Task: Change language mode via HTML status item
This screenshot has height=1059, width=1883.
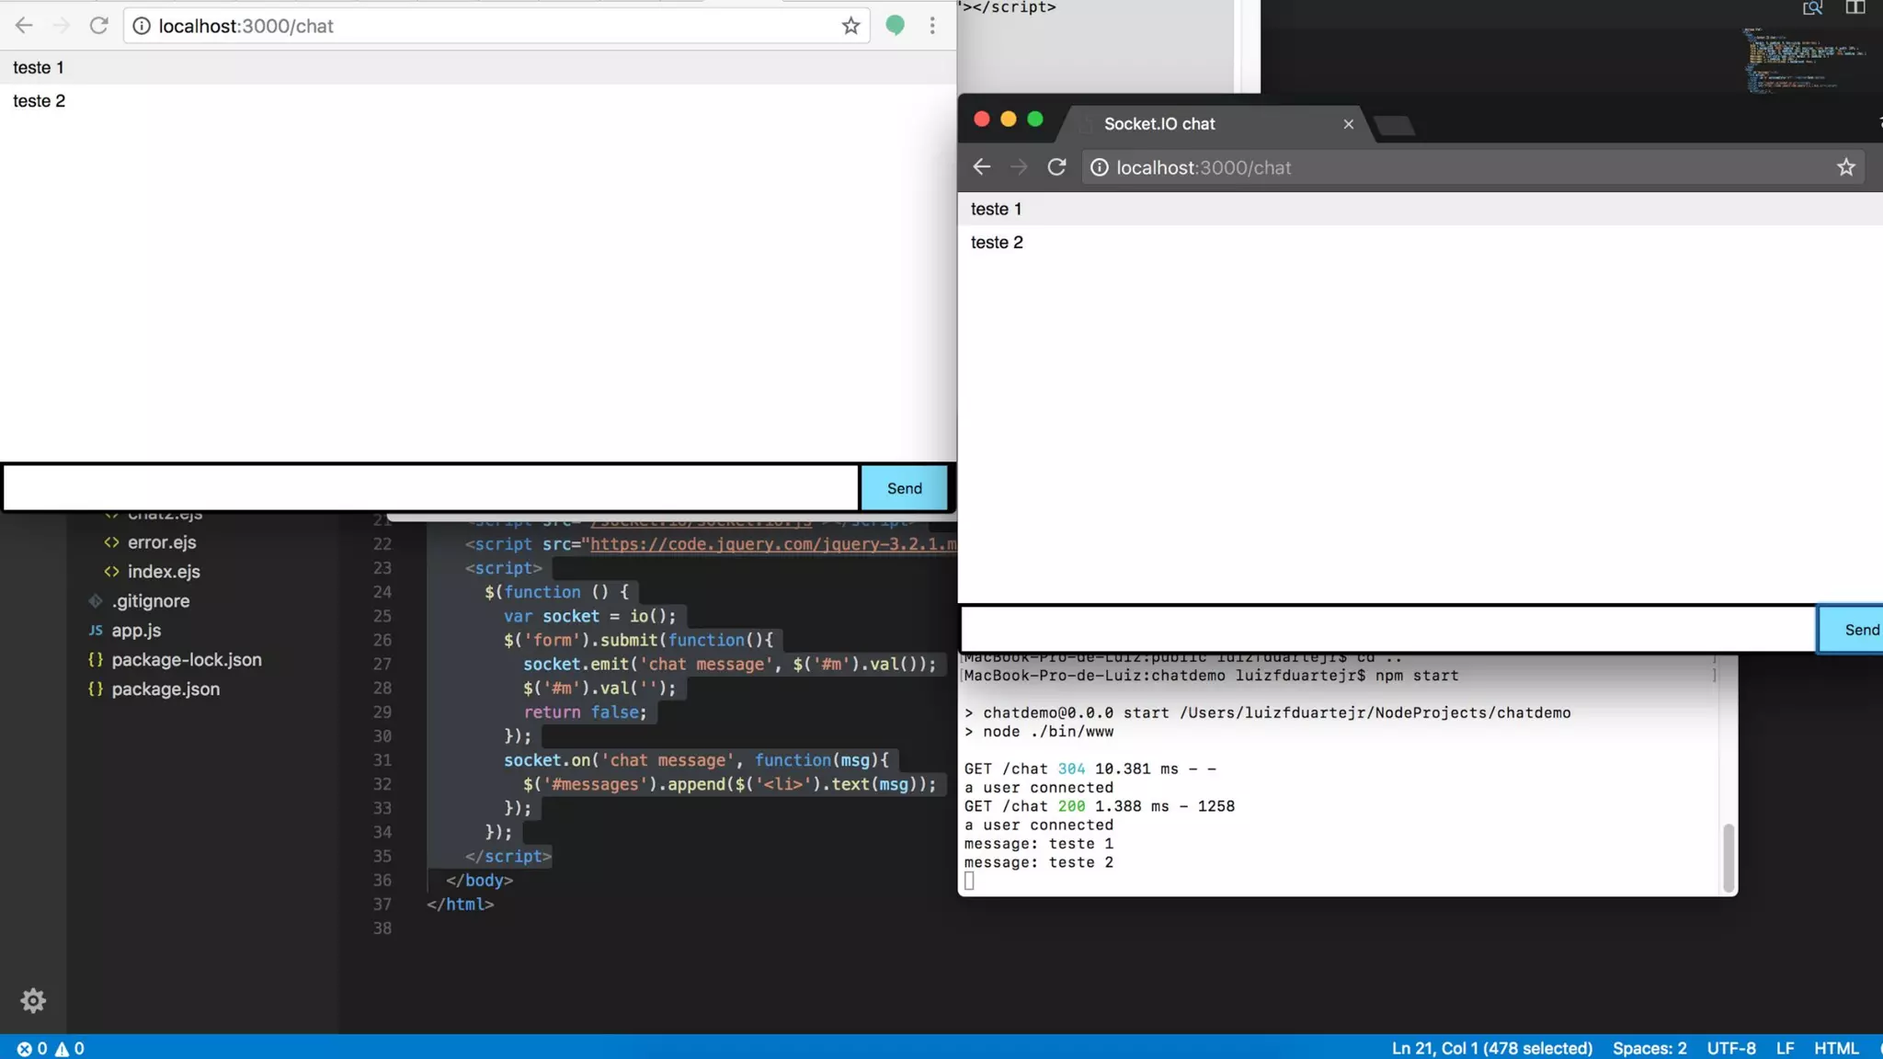Action: pyautogui.click(x=1836, y=1048)
